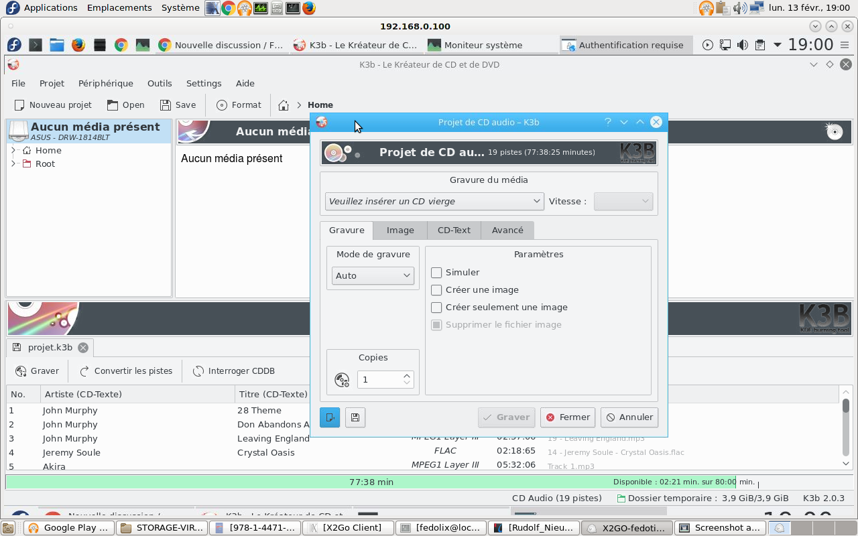Open the Fedora menu in remote KDE panel
858x536 pixels.
14,45
